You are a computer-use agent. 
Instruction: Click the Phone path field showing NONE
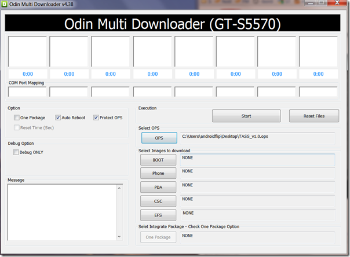tap(258, 173)
